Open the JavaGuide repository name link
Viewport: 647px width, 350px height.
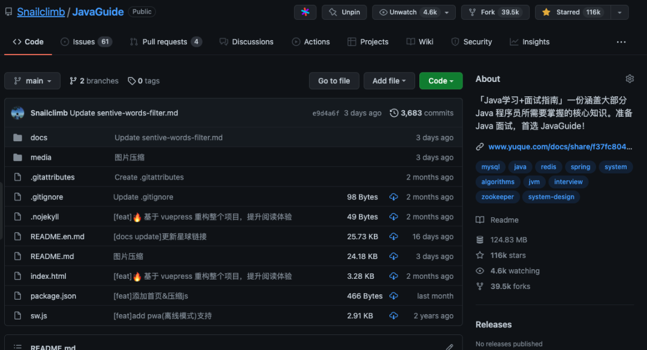point(98,12)
